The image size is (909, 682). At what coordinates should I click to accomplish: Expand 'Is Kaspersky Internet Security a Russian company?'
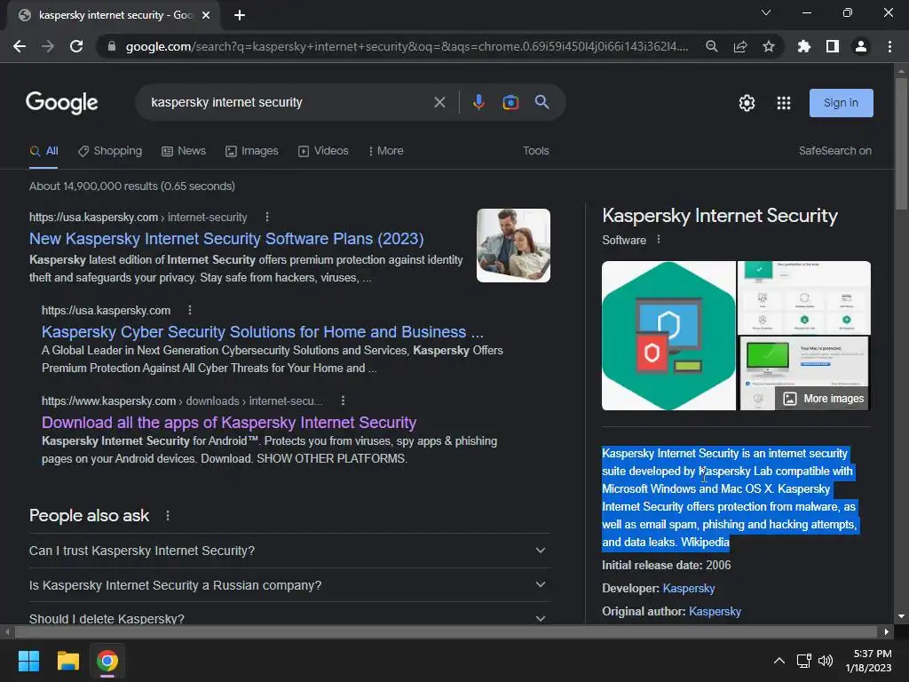(x=289, y=585)
